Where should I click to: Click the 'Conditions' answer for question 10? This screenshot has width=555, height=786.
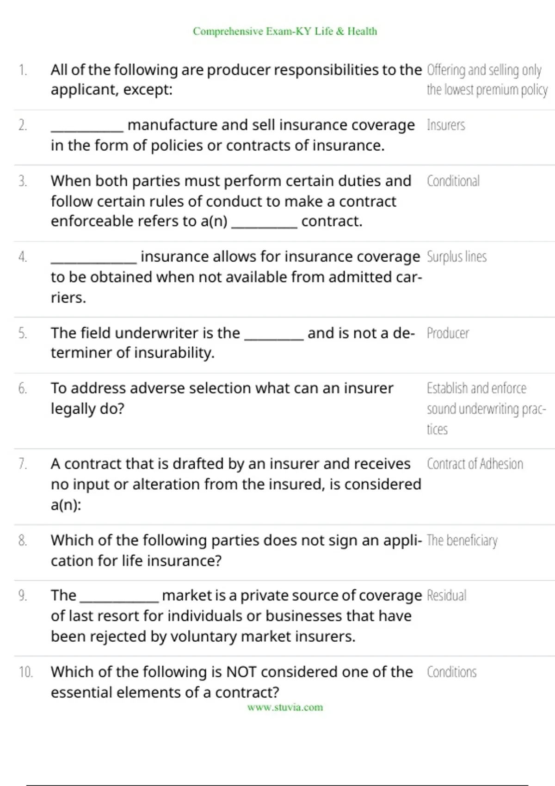point(451,672)
